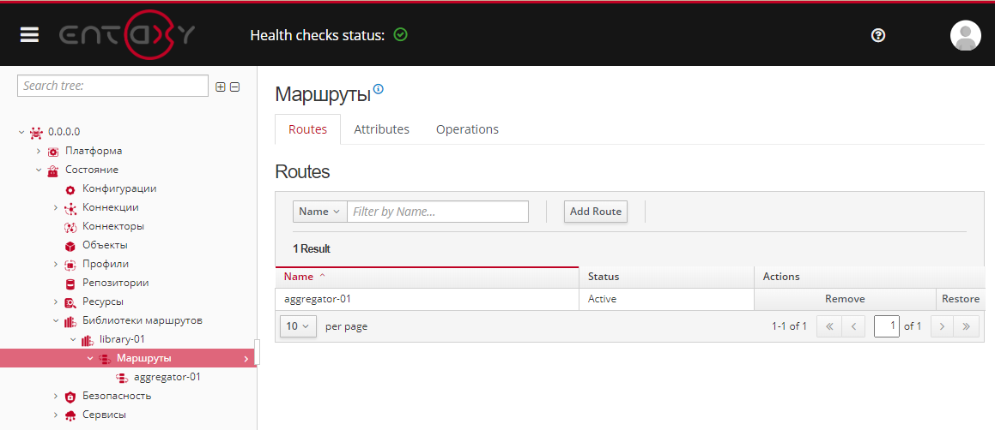Go to the last page of results
The height and width of the screenshot is (430, 995).
coord(967,326)
